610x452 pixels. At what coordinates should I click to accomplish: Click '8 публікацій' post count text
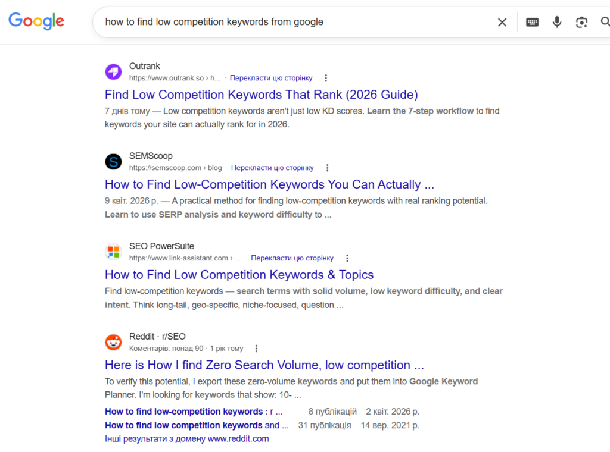332,411
